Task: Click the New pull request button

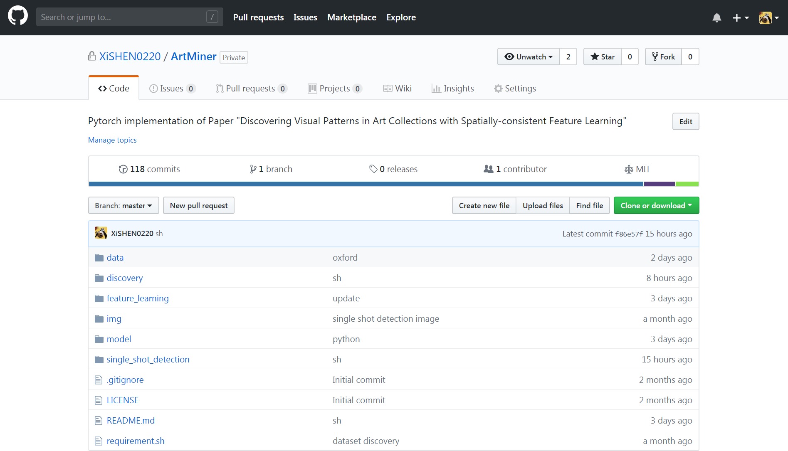Action: click(199, 206)
